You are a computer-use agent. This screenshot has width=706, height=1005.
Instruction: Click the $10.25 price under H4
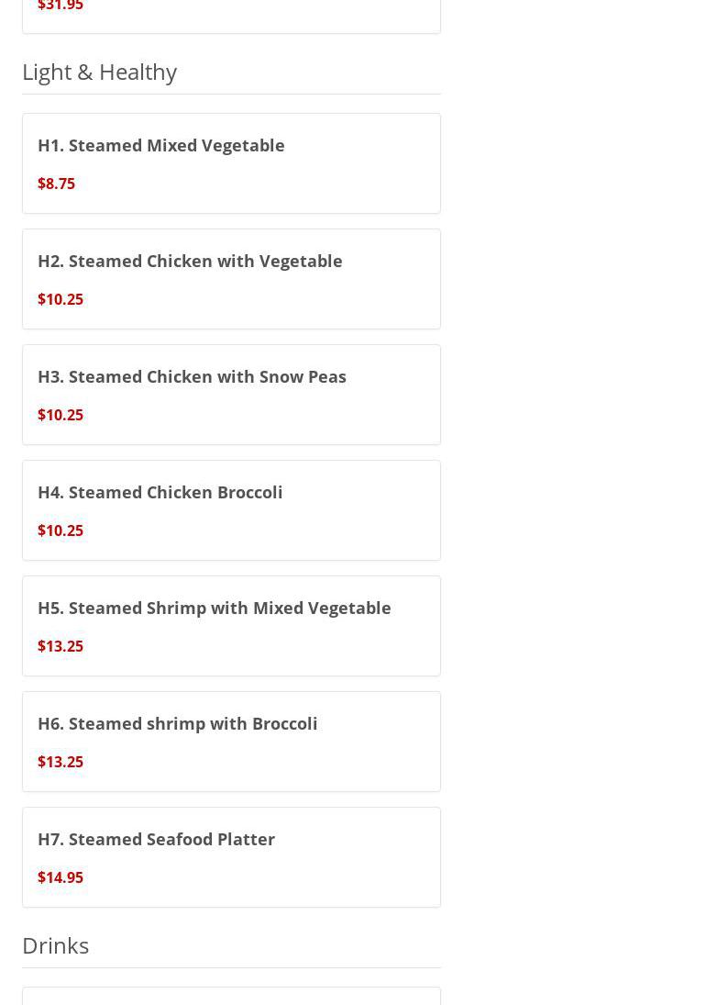[61, 530]
